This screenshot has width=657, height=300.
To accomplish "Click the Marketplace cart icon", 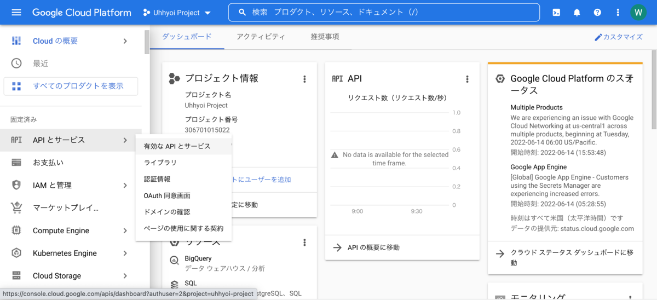I will [16, 207].
